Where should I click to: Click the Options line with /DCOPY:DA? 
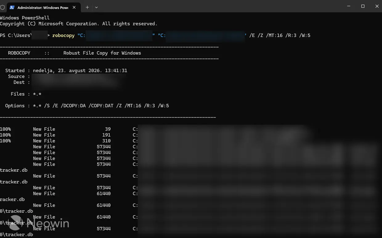(x=87, y=106)
